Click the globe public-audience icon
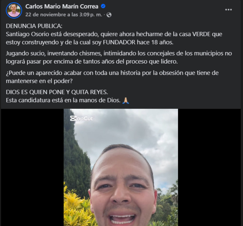The height and width of the screenshot is (226, 243). pyautogui.click(x=109, y=15)
